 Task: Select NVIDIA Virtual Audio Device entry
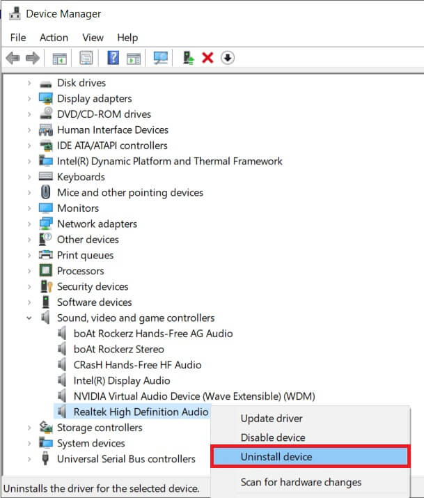pyautogui.click(x=194, y=396)
